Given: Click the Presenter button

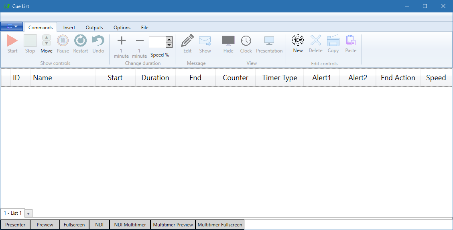Looking at the screenshot, I should tap(15, 224).
